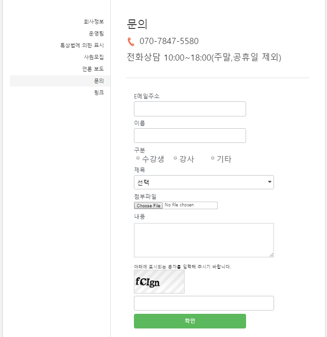The image size is (327, 337).
Task: Focus the 이름 input field
Action: click(190, 136)
